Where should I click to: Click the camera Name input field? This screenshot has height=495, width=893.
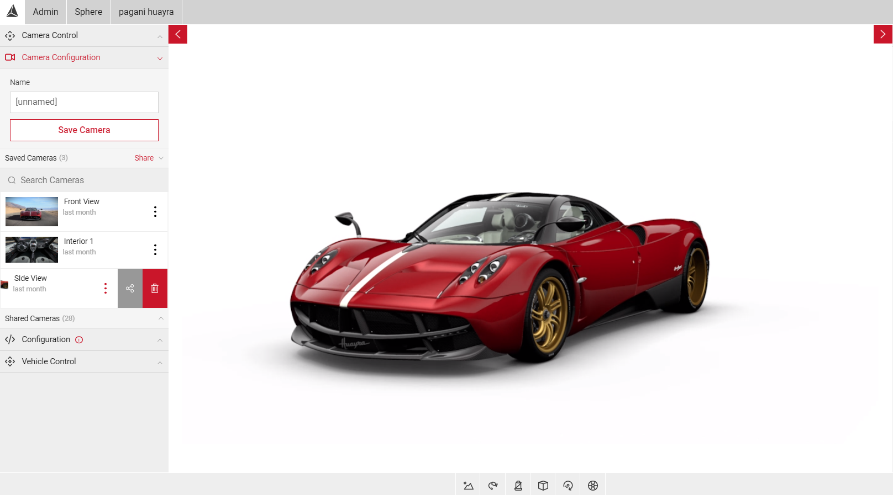[x=84, y=102]
